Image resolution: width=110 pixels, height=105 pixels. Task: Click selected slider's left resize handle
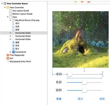coord(67,74)
